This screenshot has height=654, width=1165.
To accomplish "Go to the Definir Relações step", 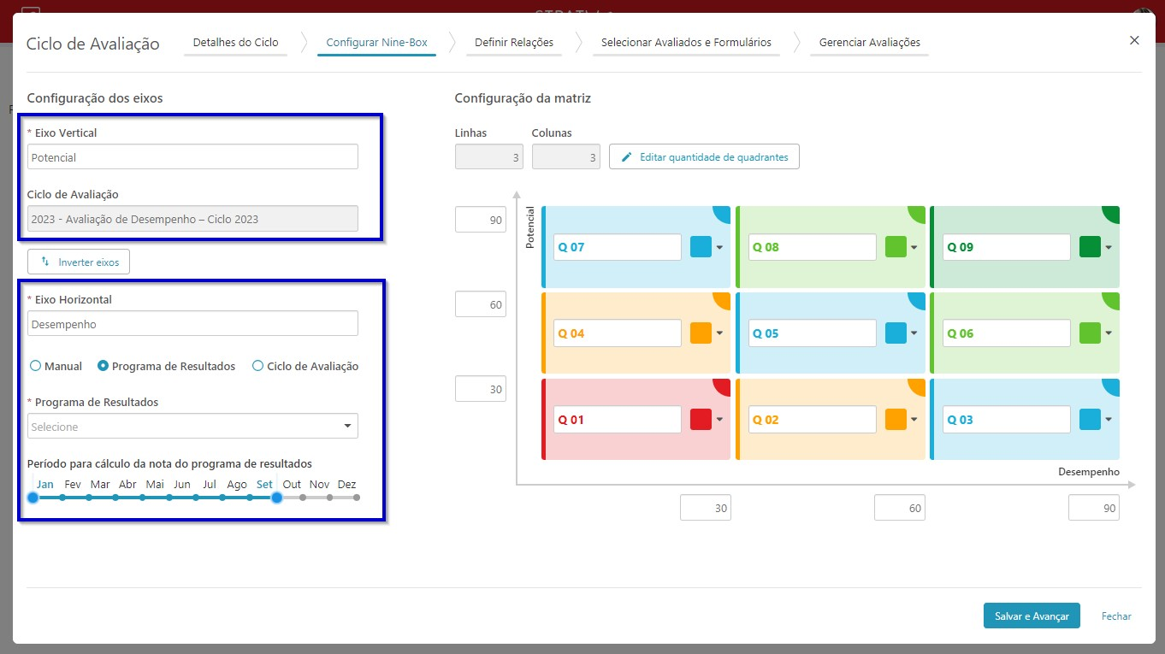I will tap(513, 42).
